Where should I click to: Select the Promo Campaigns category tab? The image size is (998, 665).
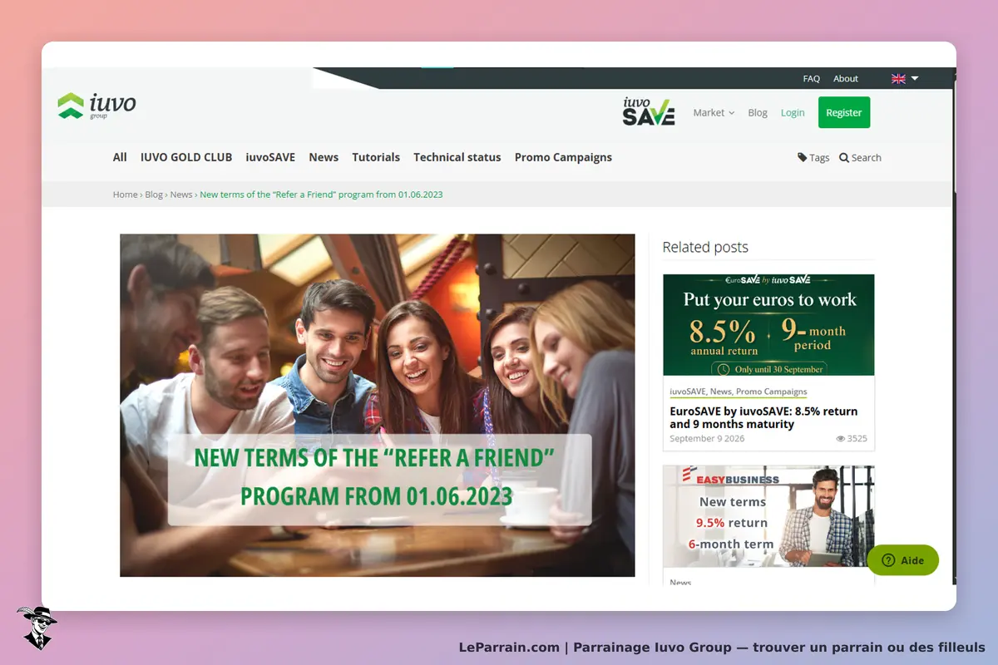(x=563, y=157)
